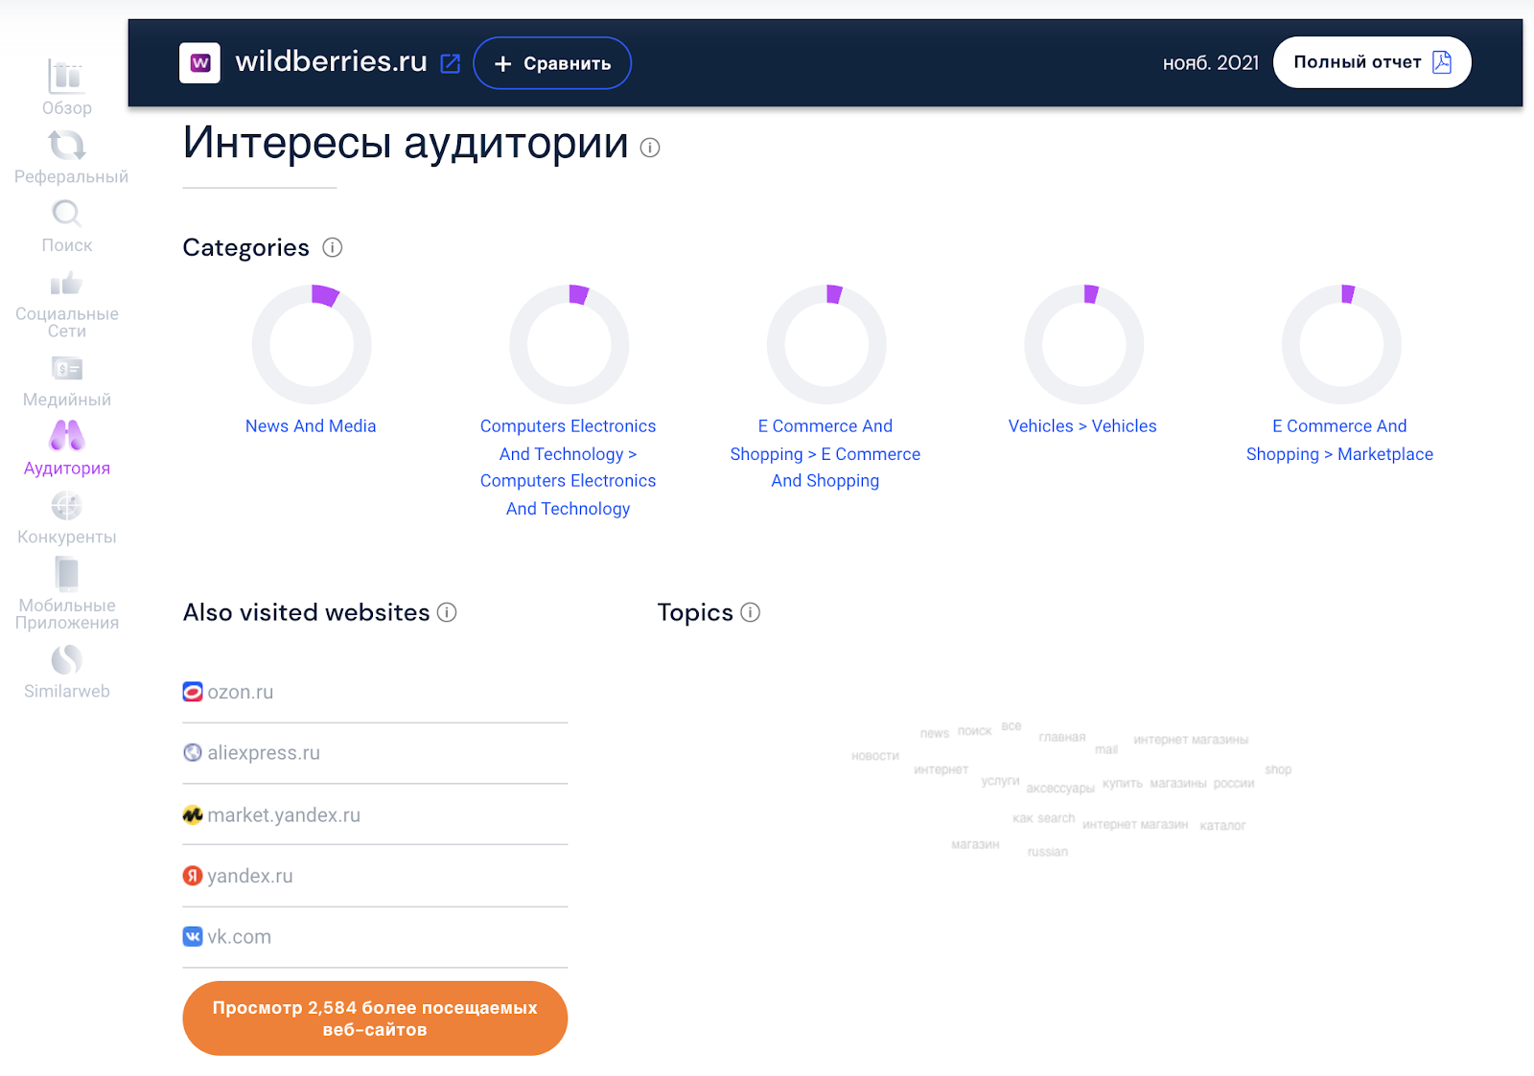Click the Computers Electronics donut chart
The height and width of the screenshot is (1076, 1534).
coord(569,344)
